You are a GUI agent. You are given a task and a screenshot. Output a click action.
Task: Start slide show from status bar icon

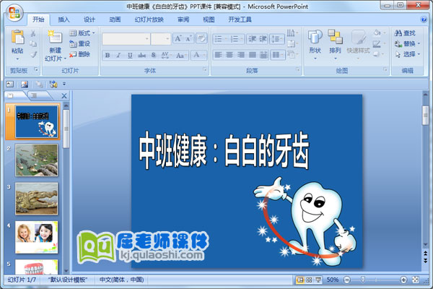tap(318, 280)
